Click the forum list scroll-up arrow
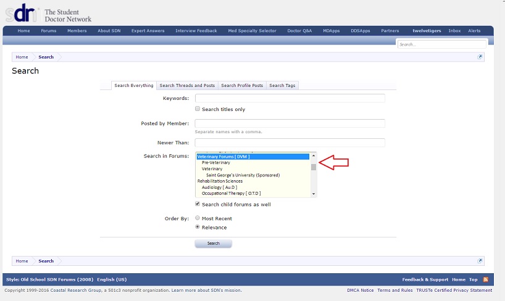The width and height of the screenshot is (505, 301). pos(314,156)
